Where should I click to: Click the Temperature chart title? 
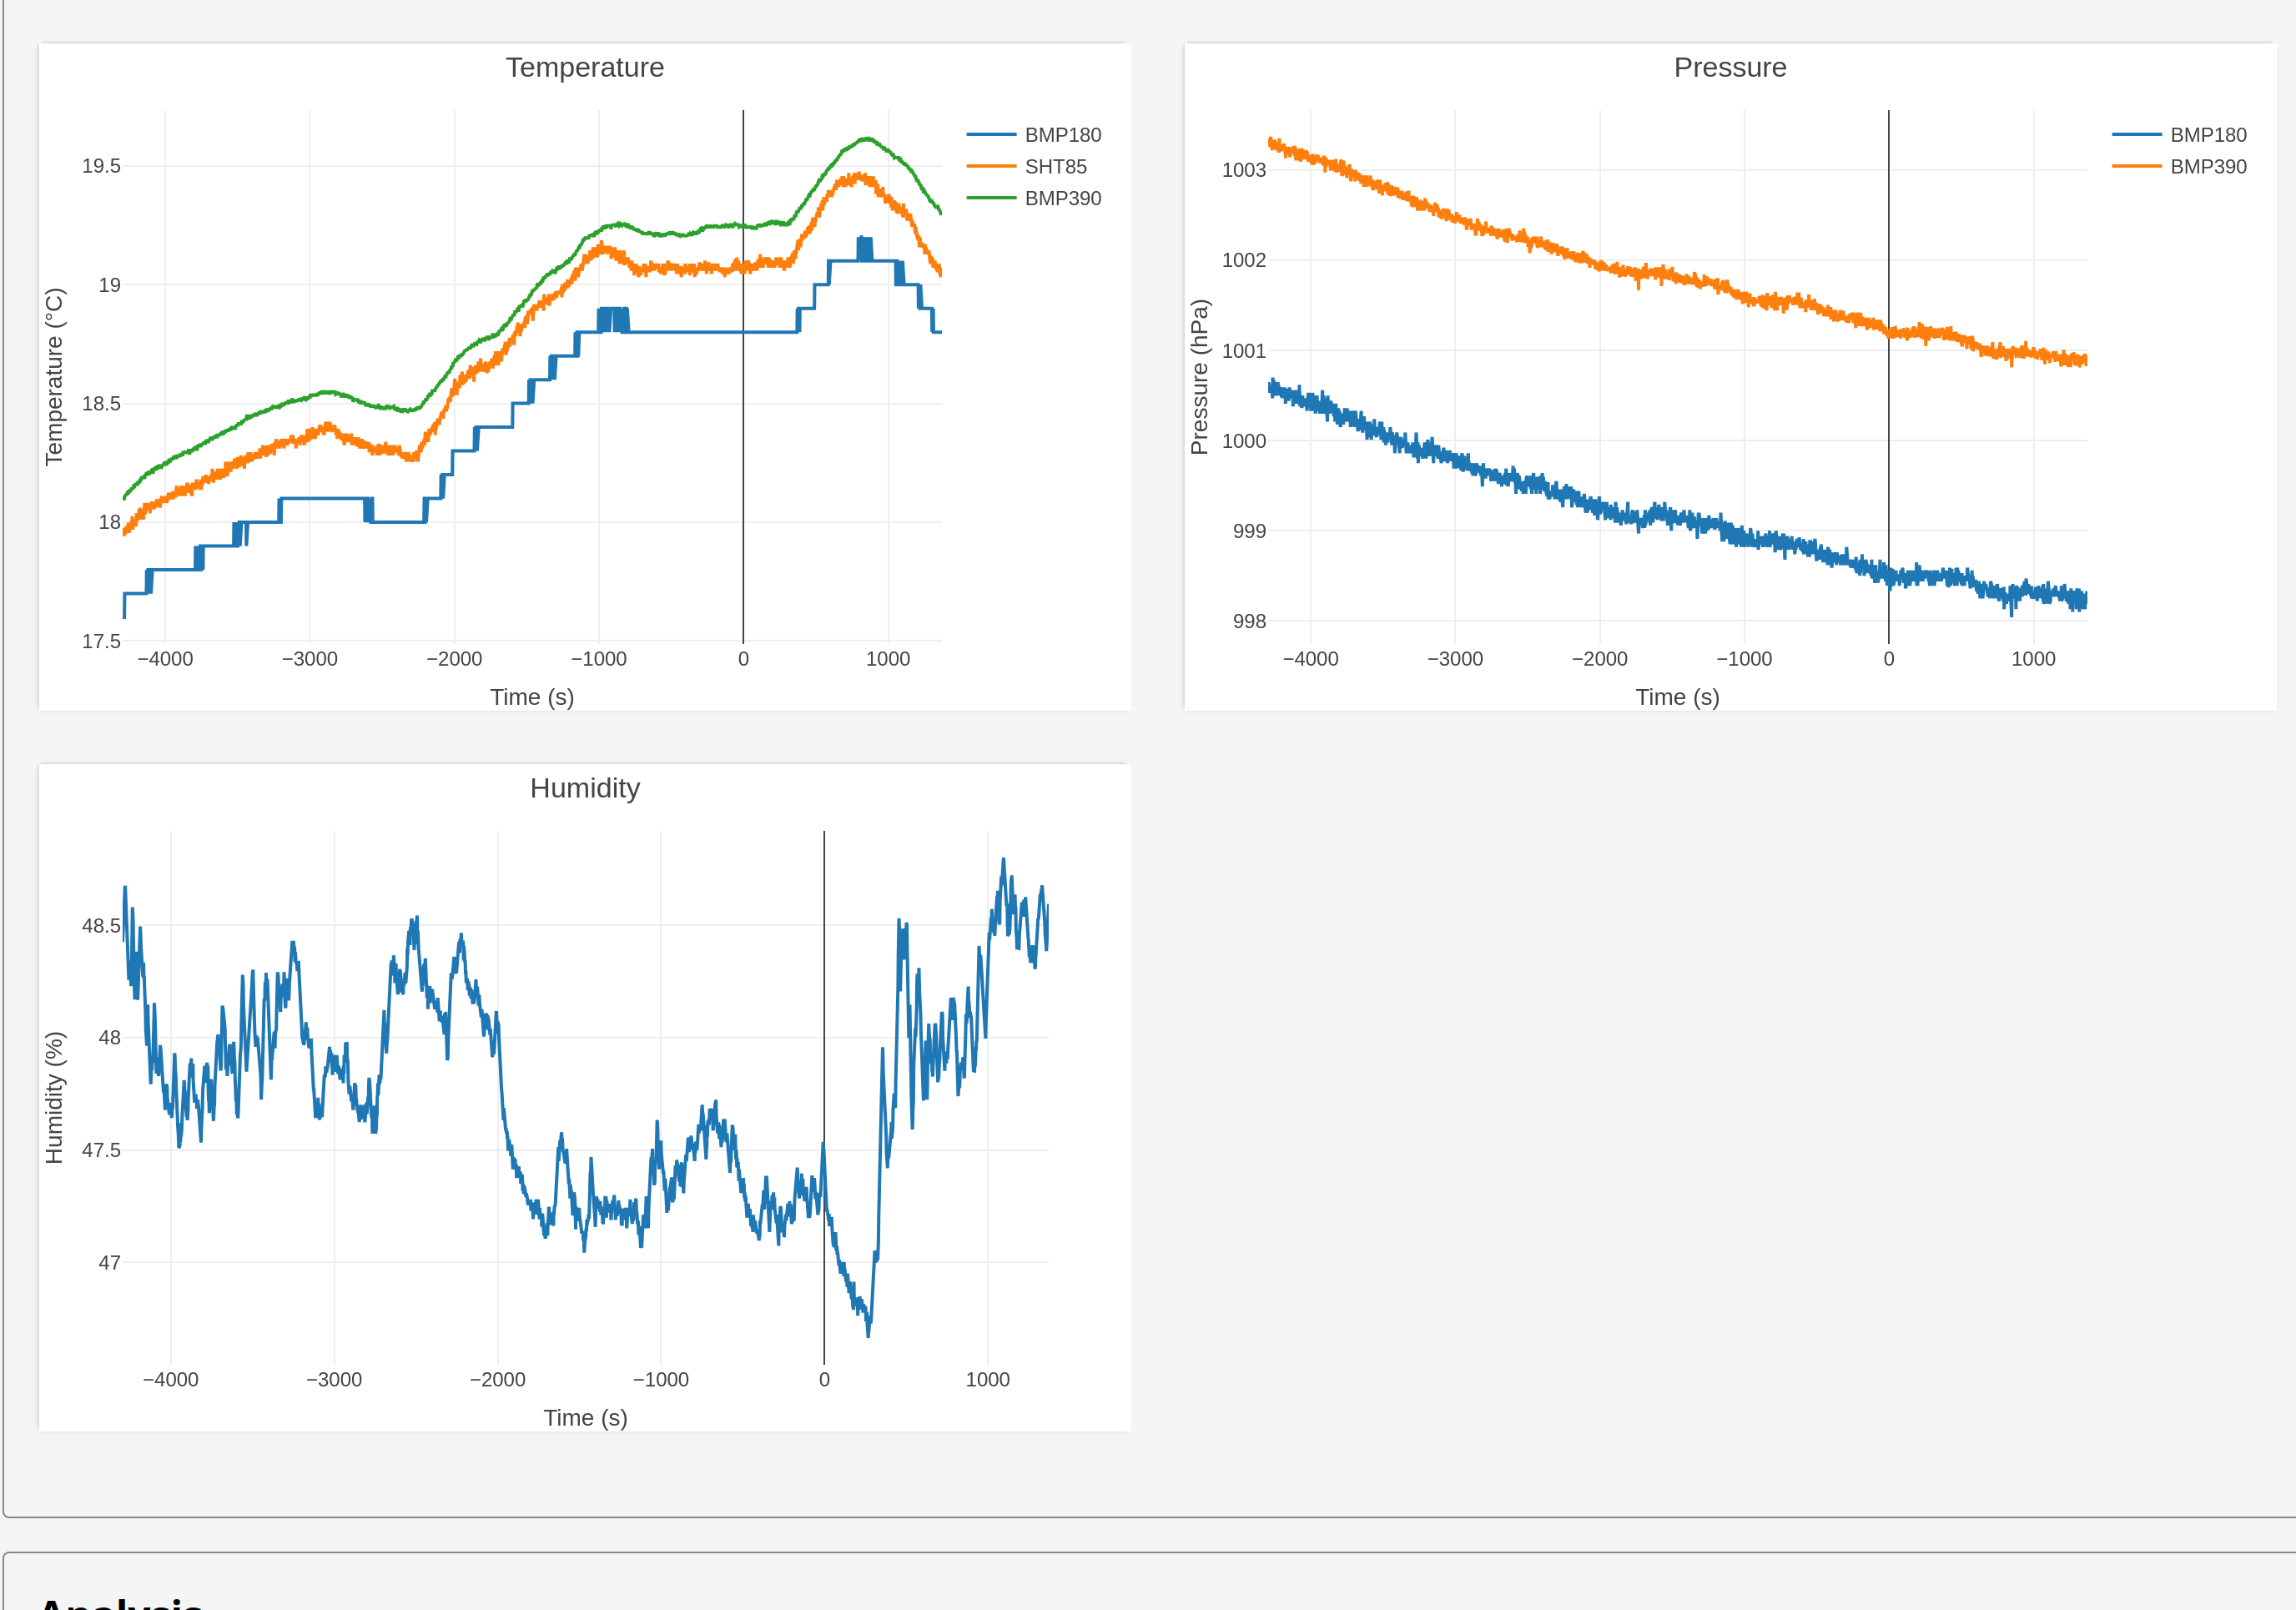point(584,67)
